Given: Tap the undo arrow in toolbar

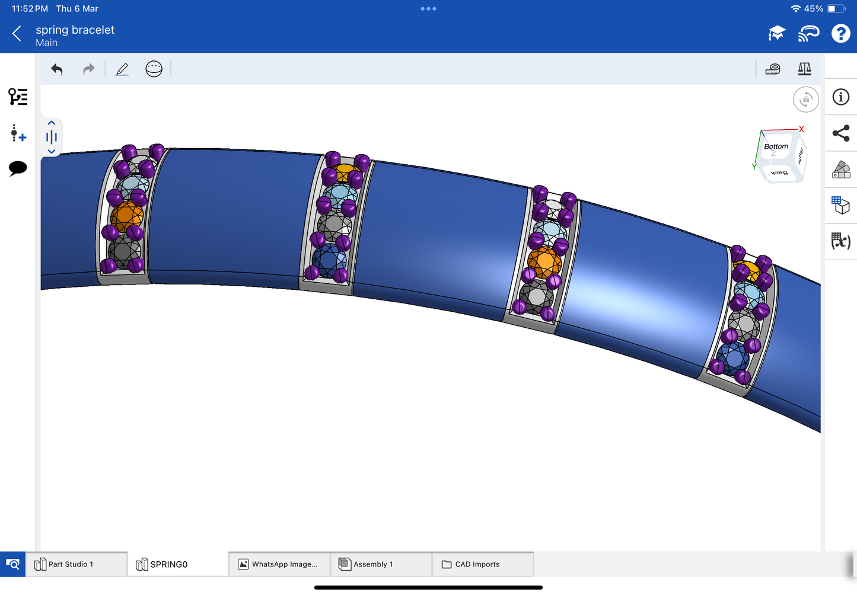Looking at the screenshot, I should point(57,69).
